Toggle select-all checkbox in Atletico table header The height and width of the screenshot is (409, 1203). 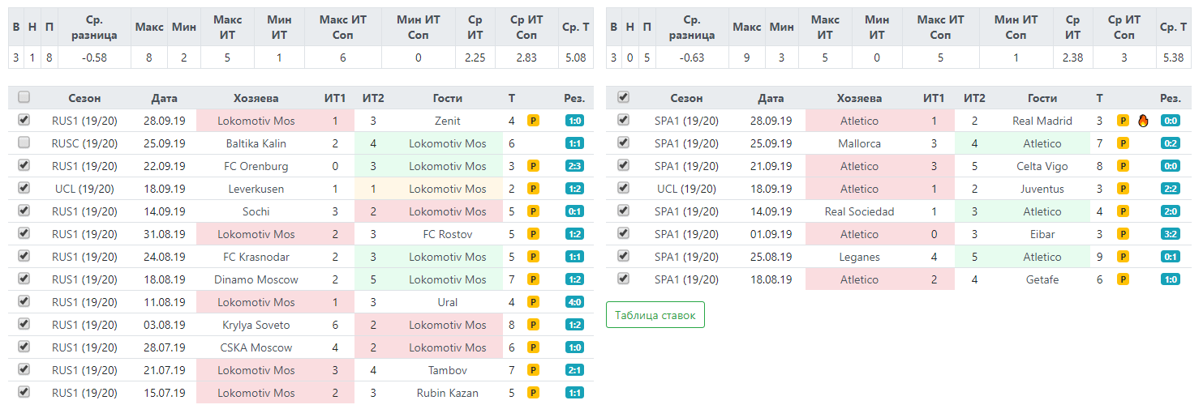click(623, 97)
